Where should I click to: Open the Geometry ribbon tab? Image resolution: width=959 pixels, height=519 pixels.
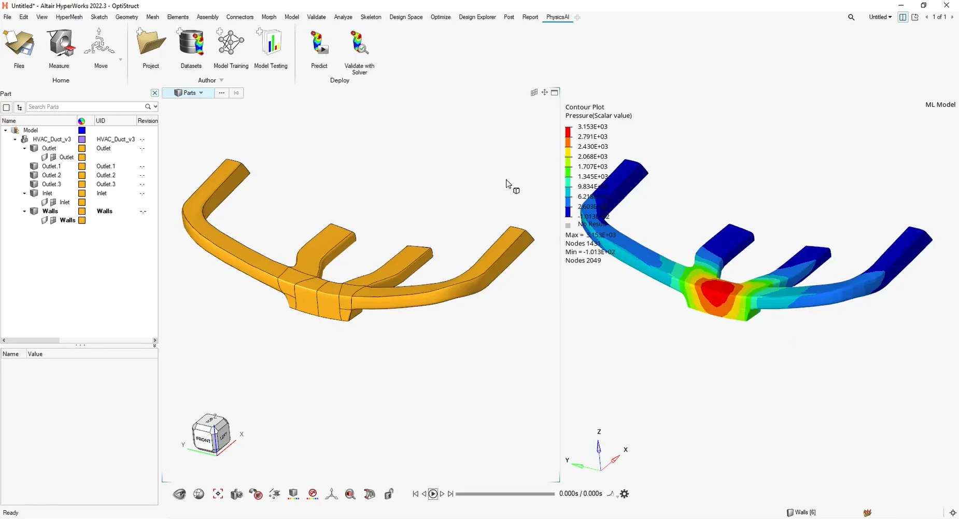[126, 17]
